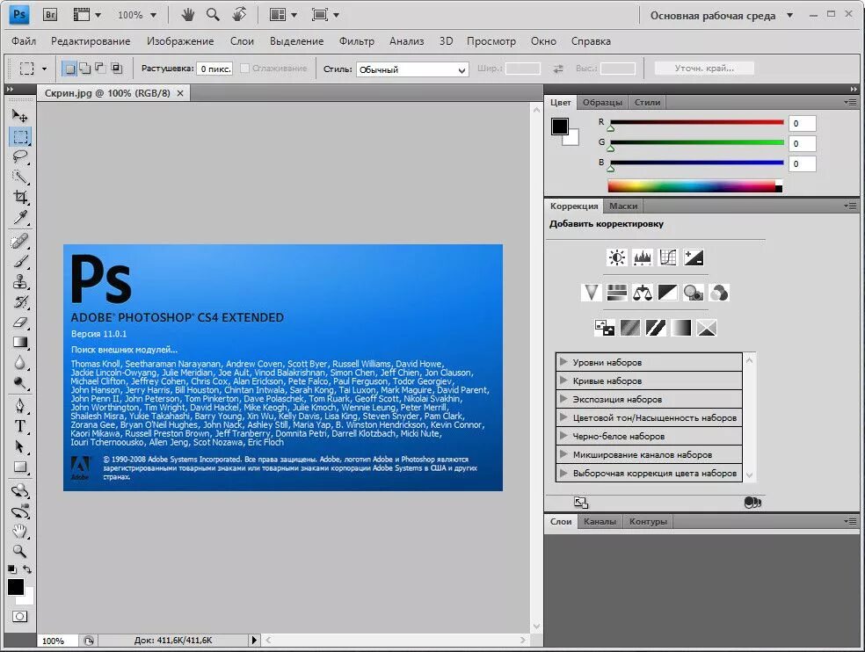Switch to the Маски tab
The height and width of the screenshot is (652, 865).
click(x=623, y=206)
